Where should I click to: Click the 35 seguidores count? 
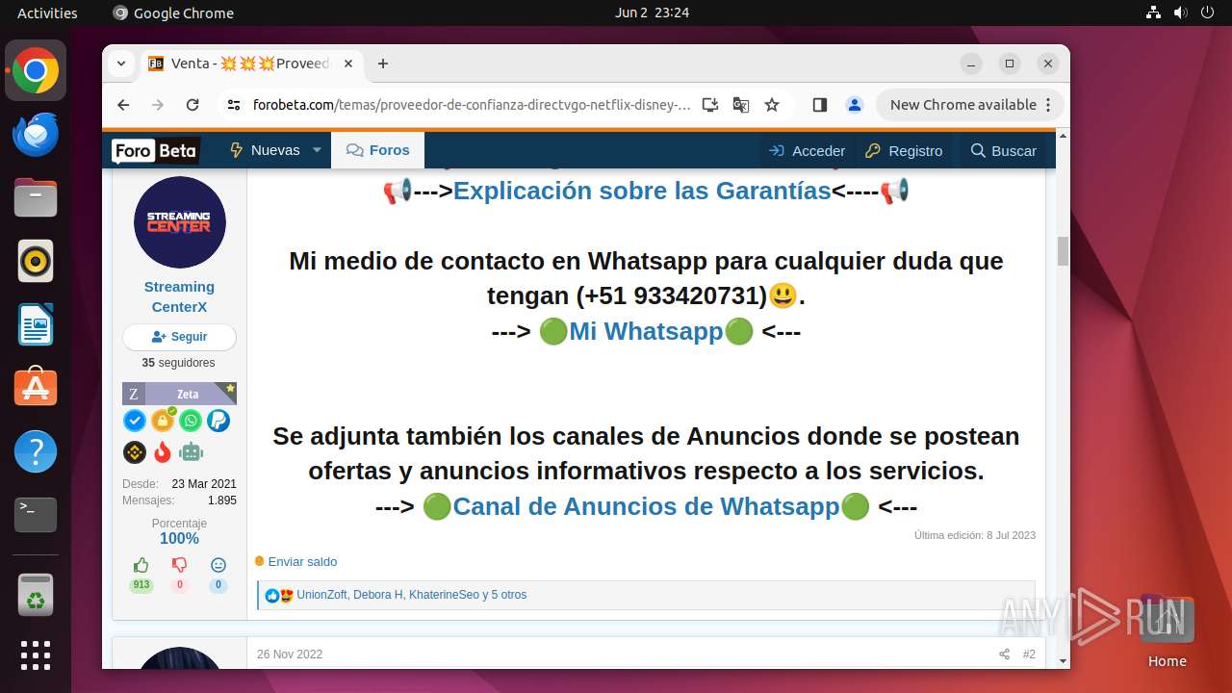point(179,363)
